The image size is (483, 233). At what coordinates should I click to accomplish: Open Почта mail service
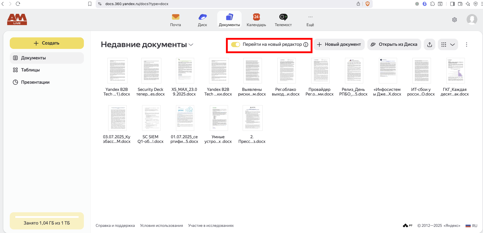(x=175, y=20)
